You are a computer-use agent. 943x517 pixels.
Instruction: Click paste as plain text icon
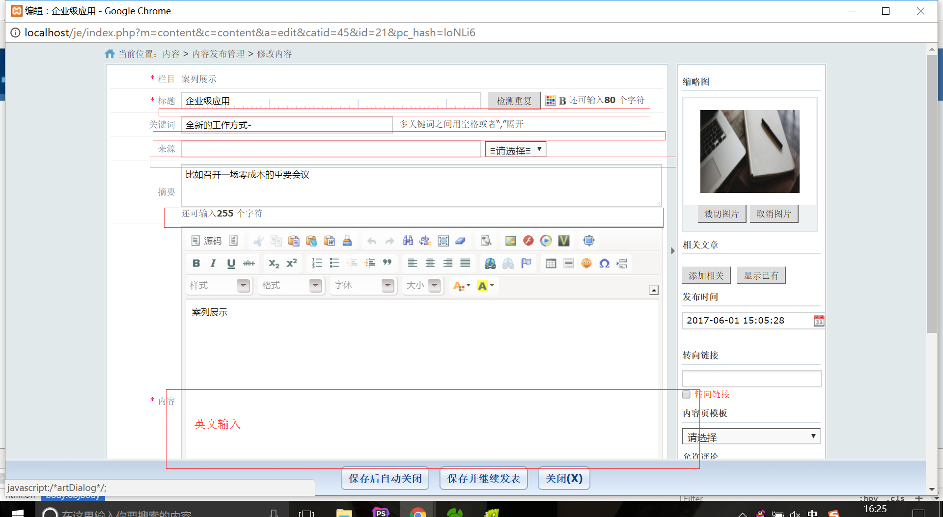pos(311,241)
